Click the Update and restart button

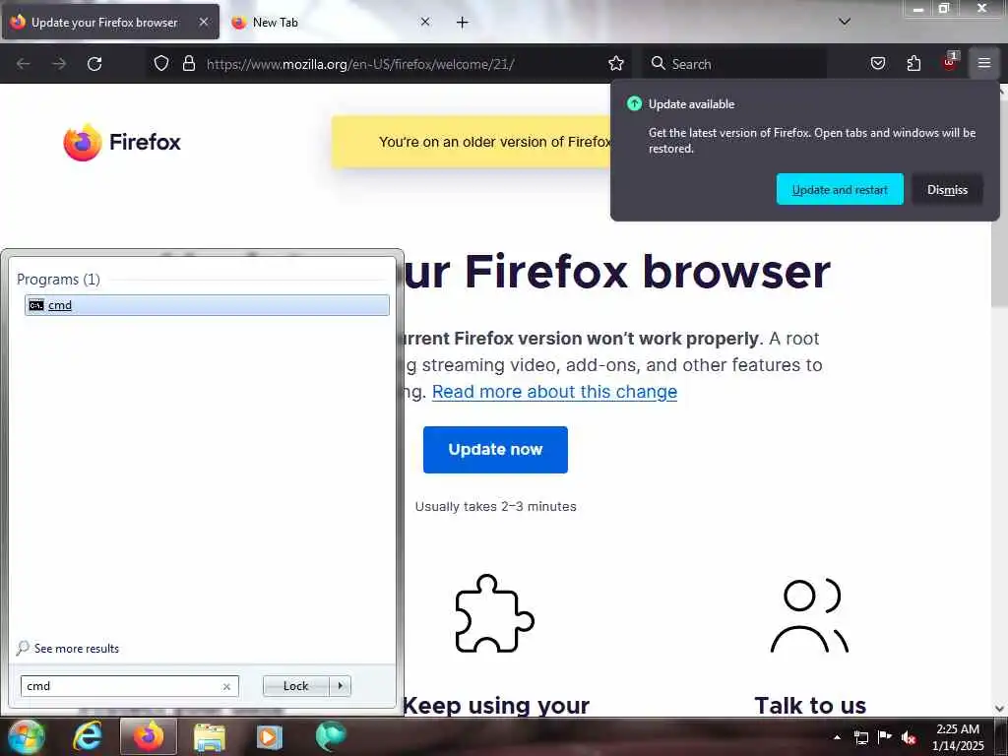point(840,190)
